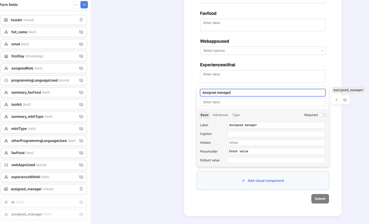
Task: Click the move-up arrow in assigned_manager popup
Action: (336, 100)
